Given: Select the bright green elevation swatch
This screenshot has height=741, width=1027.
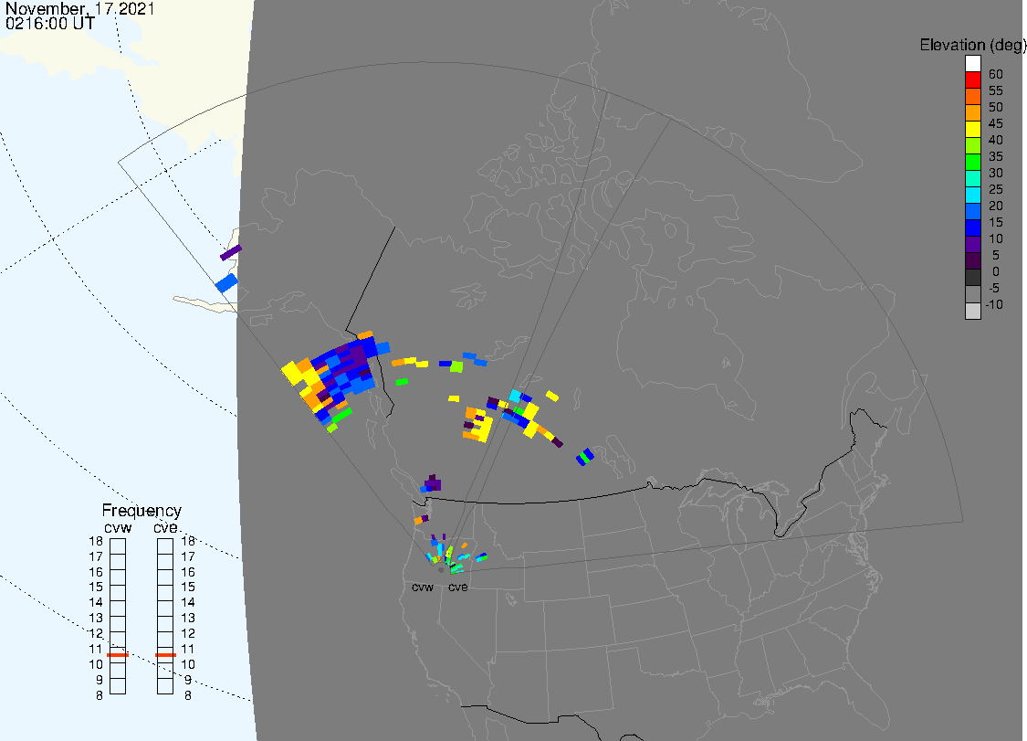Looking at the screenshot, I should tap(972, 162).
